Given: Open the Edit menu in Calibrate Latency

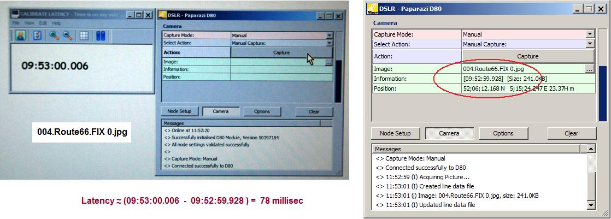Looking at the screenshot, I should [43, 23].
